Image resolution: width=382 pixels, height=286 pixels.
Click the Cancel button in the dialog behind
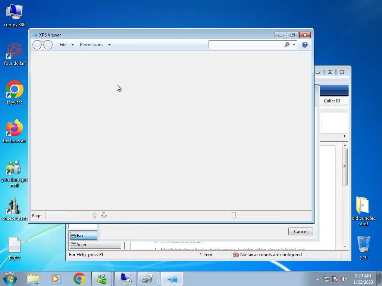pyautogui.click(x=300, y=232)
